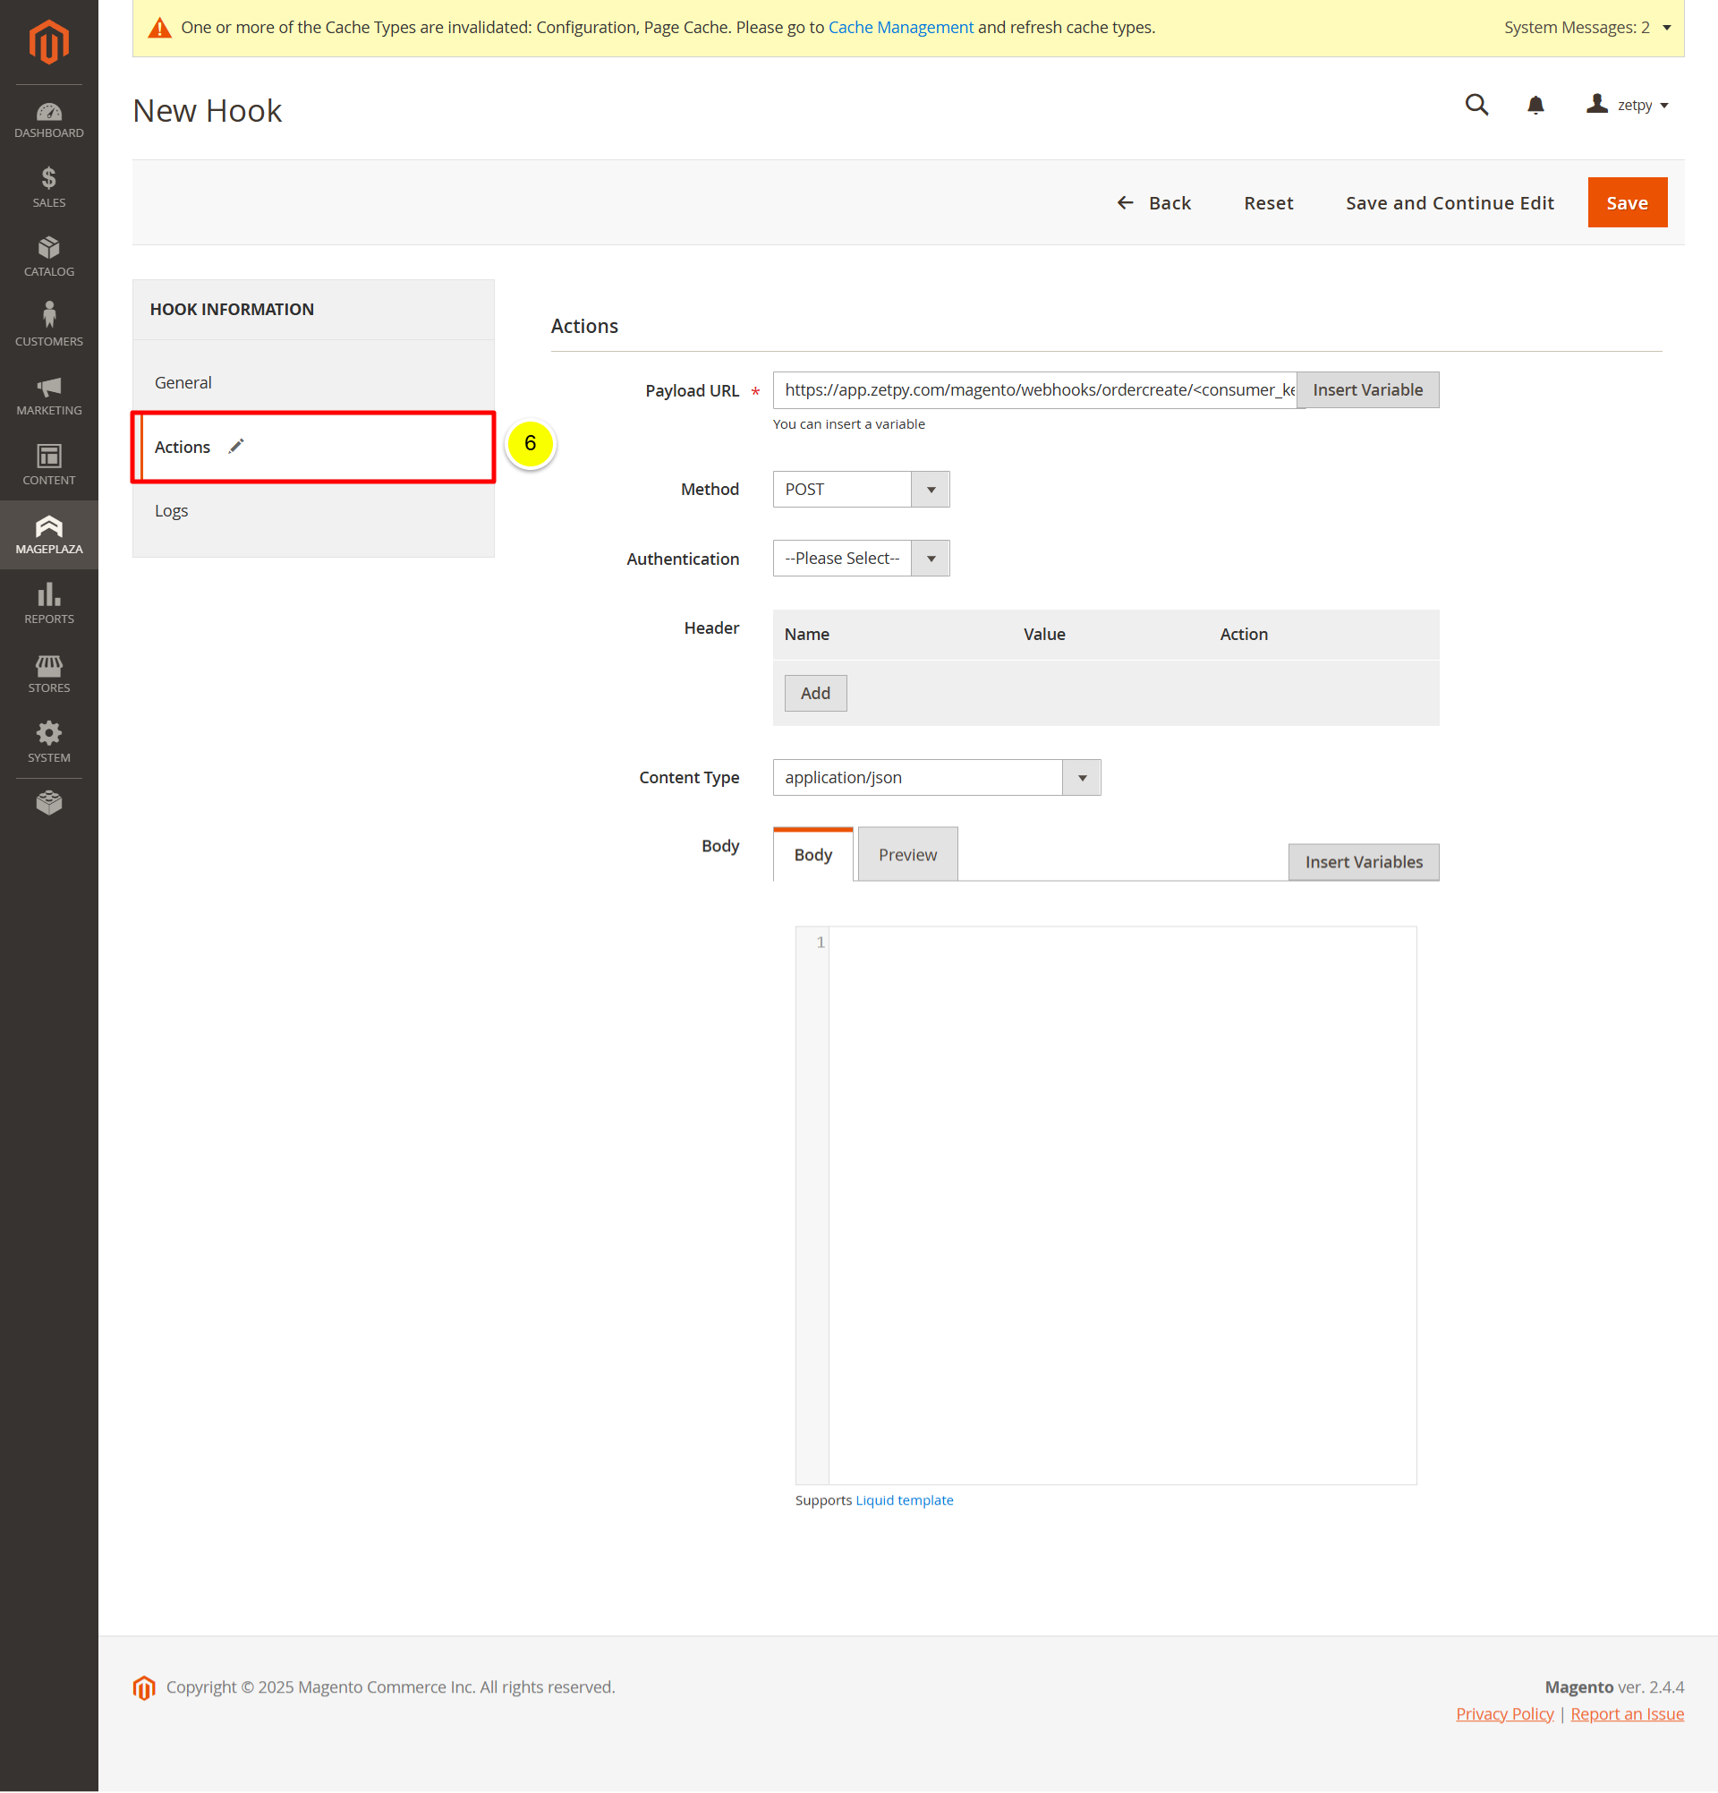Open the notifications bell icon
The height and width of the screenshot is (1793, 1718).
click(x=1535, y=106)
